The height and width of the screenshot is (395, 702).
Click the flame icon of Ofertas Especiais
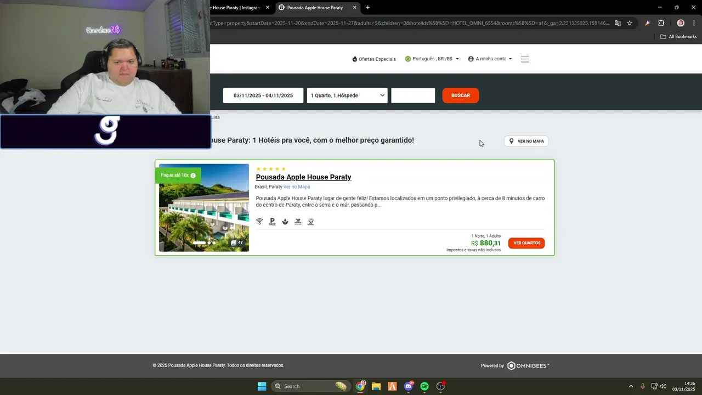pos(355,59)
